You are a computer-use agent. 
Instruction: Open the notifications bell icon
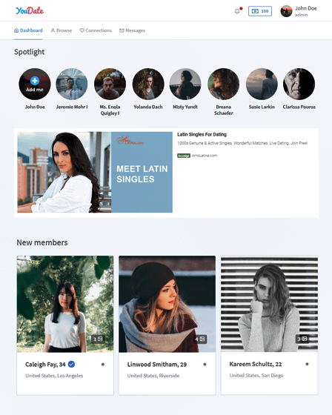tap(237, 11)
